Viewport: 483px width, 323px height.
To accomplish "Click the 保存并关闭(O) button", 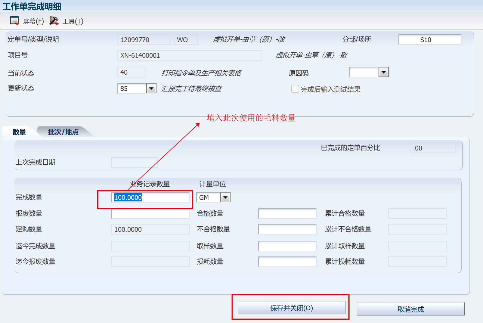I will pyautogui.click(x=291, y=308).
